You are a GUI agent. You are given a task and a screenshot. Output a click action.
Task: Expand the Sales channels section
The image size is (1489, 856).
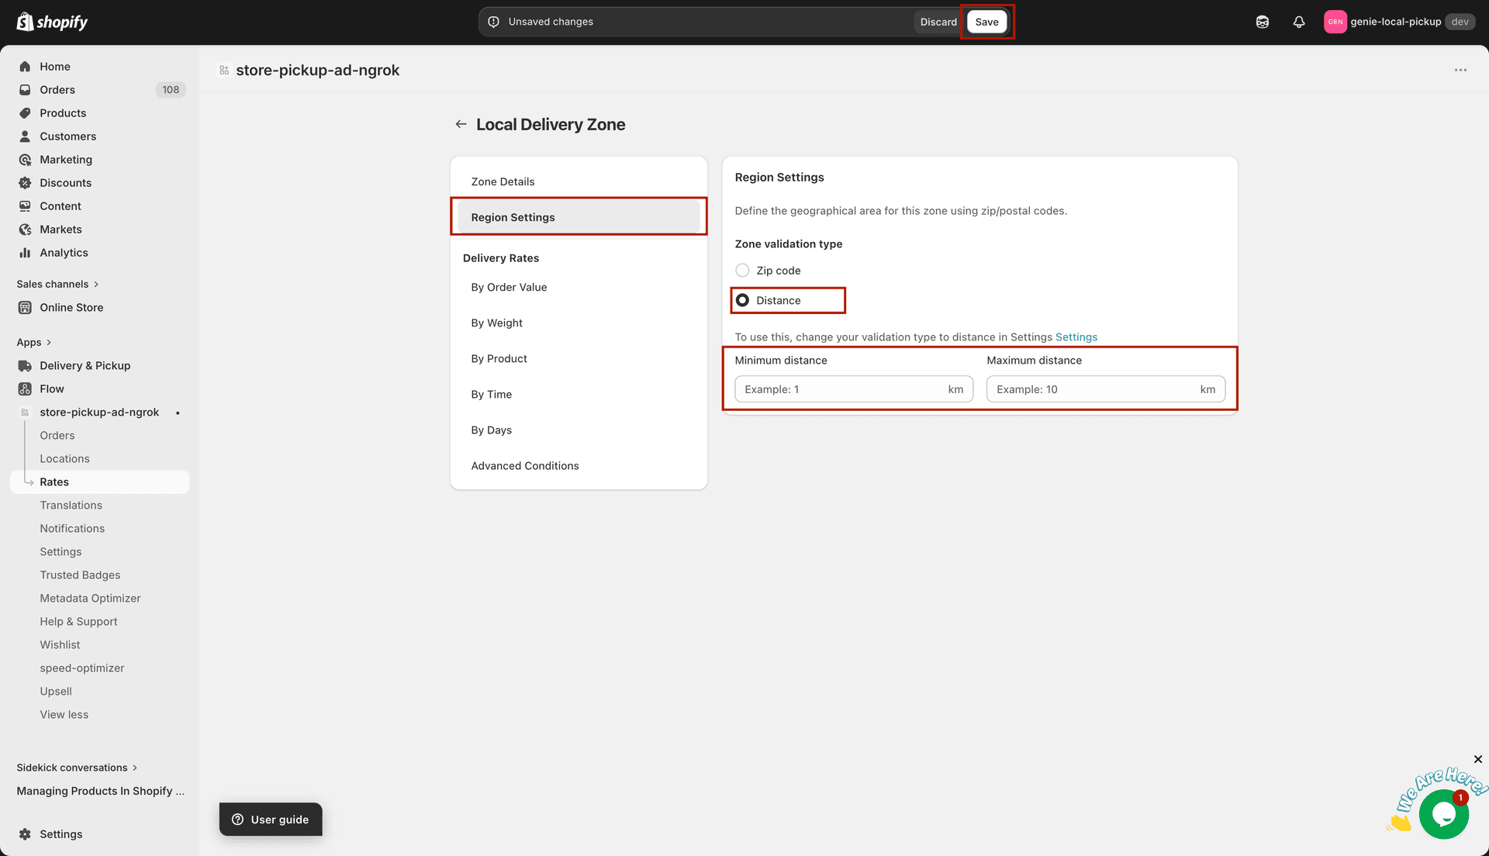[58, 285]
